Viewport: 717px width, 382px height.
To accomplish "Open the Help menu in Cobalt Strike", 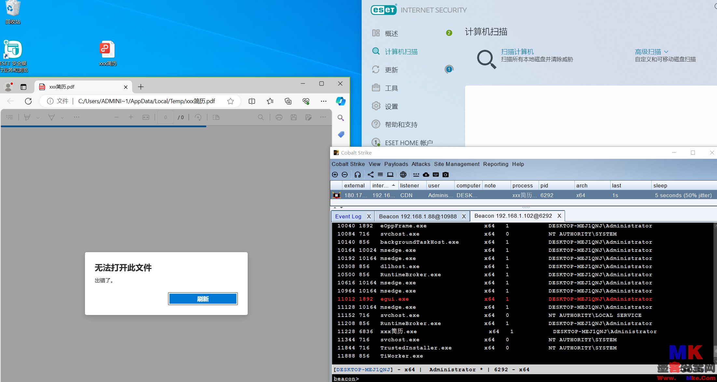I will (518, 164).
